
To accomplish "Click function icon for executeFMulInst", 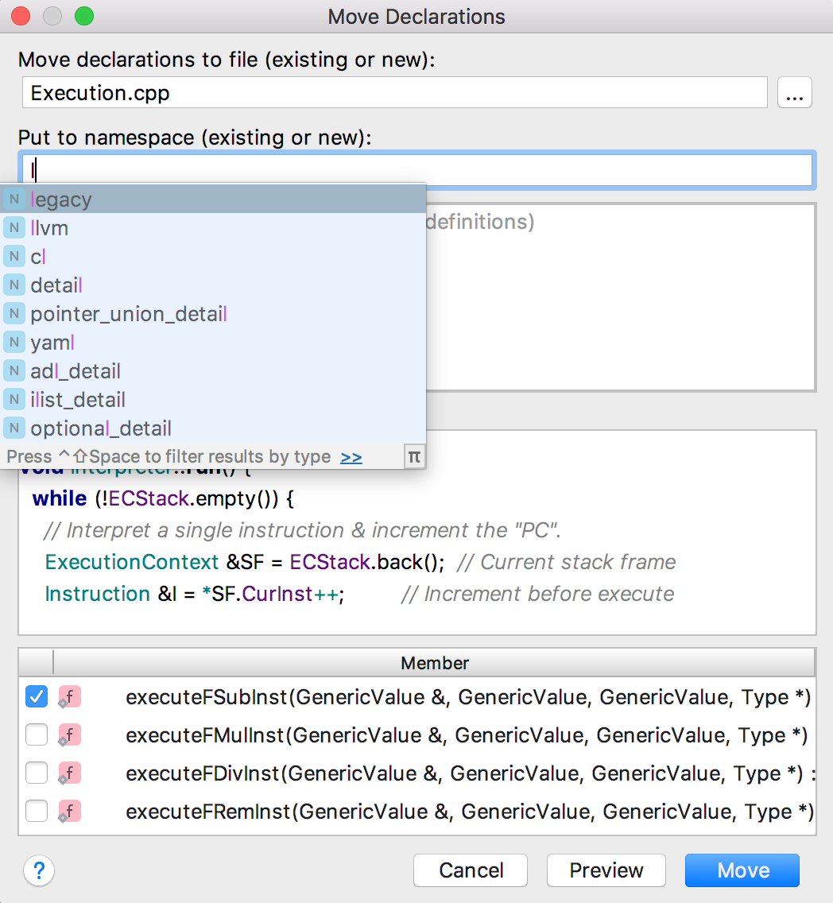I will (x=69, y=734).
